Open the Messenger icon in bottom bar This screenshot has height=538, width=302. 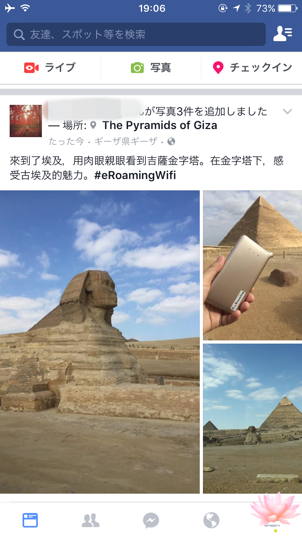click(151, 520)
